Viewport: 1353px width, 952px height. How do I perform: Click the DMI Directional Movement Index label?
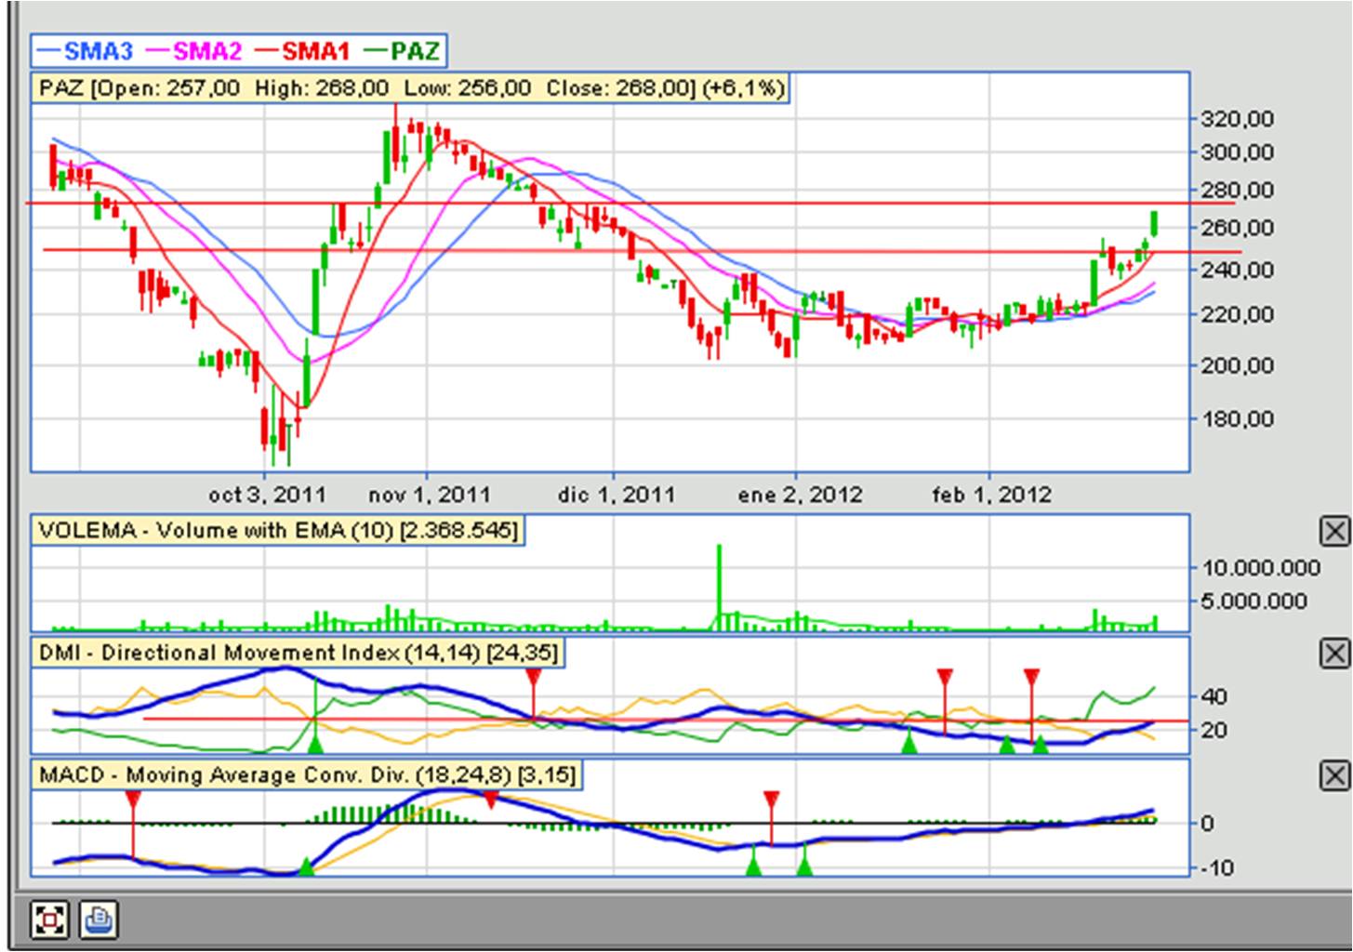pyautogui.click(x=298, y=653)
